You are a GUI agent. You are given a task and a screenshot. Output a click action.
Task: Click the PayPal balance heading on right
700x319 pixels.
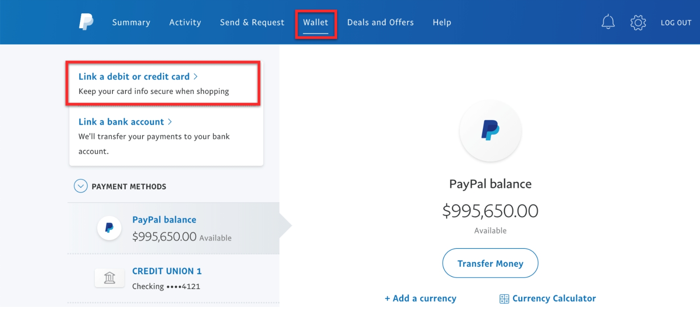coord(490,184)
